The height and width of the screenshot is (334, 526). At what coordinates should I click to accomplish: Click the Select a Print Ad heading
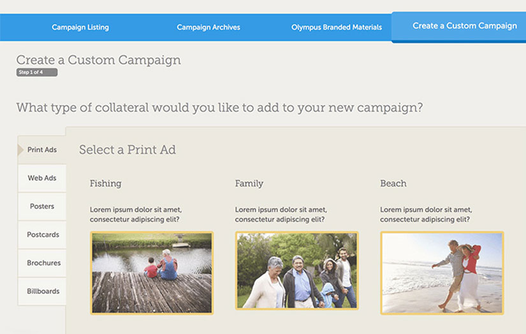tap(128, 150)
